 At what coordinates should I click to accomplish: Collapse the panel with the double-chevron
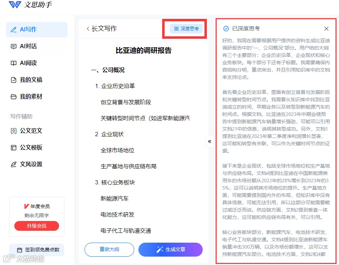(209, 141)
